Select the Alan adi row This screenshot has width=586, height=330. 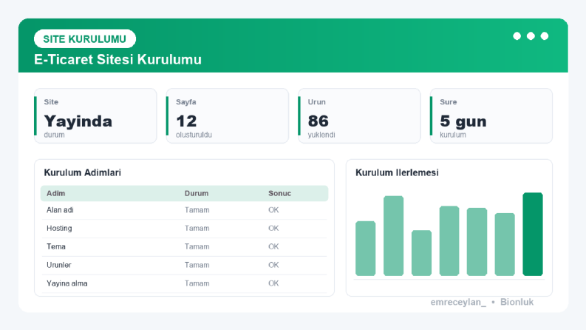pos(184,210)
